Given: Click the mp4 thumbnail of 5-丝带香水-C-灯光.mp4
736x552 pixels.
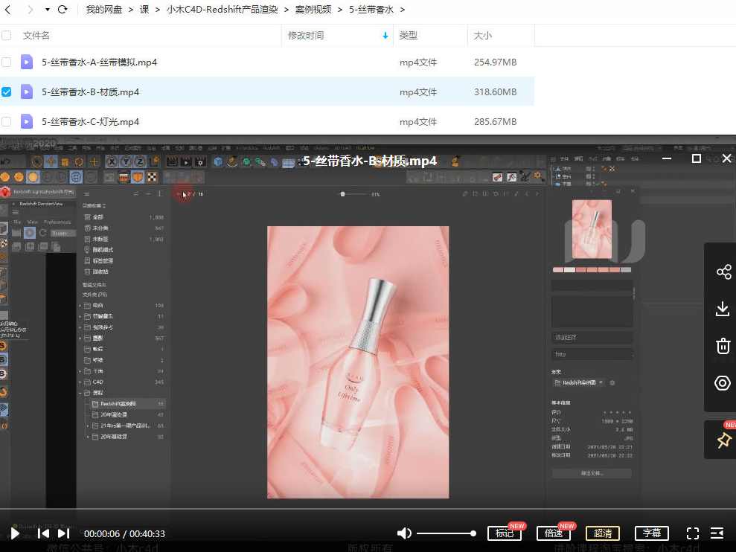Looking at the screenshot, I should (27, 121).
